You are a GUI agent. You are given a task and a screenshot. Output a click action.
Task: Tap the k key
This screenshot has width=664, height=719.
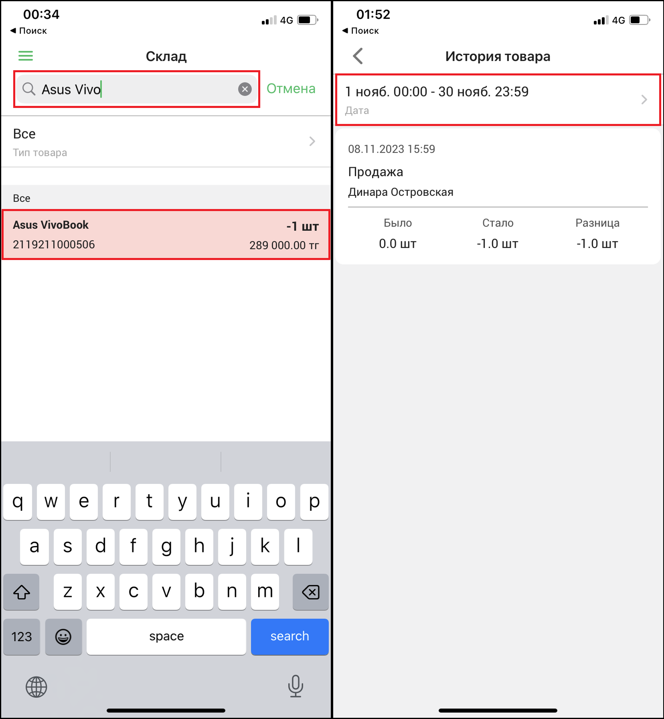(x=265, y=546)
